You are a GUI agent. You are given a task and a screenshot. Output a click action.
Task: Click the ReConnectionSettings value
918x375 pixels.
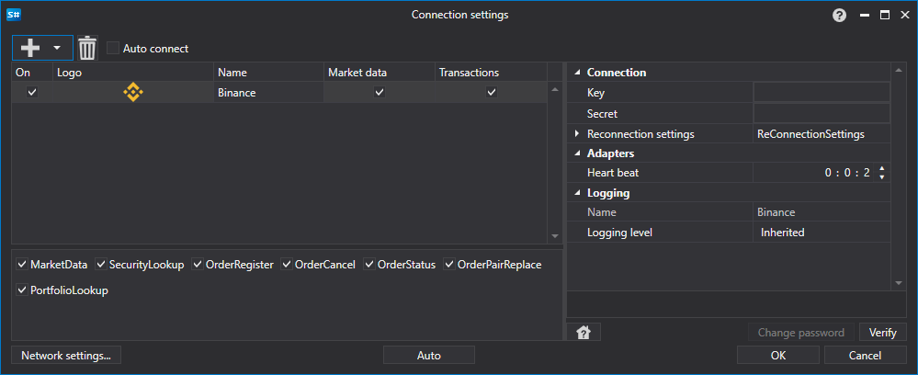click(810, 134)
